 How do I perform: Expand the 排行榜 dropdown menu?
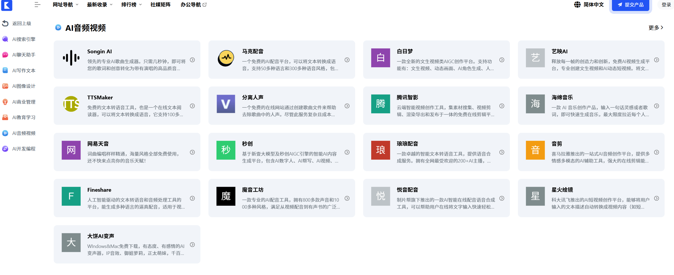pos(131,5)
